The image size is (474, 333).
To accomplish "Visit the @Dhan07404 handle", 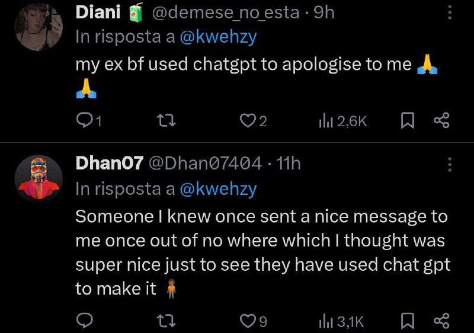I will [205, 164].
